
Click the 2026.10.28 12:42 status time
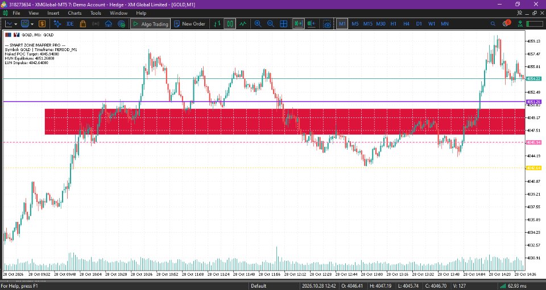click(x=319, y=286)
